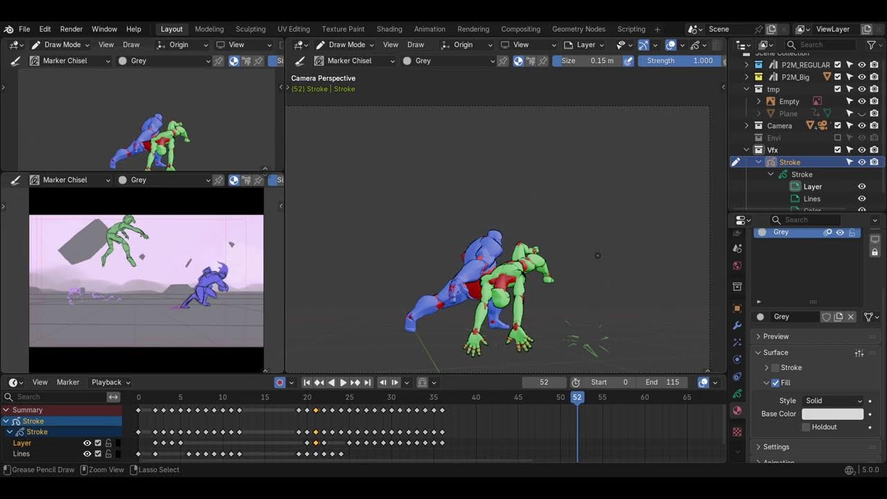Screen dimensions: 887x499
Task: Open the Render menu
Action: [71, 29]
